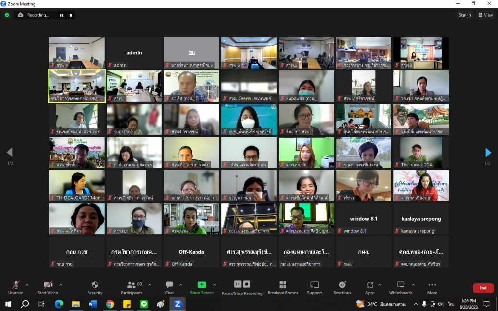498x311 pixels.
Task: Open LINE from the taskbar
Action: [144, 304]
